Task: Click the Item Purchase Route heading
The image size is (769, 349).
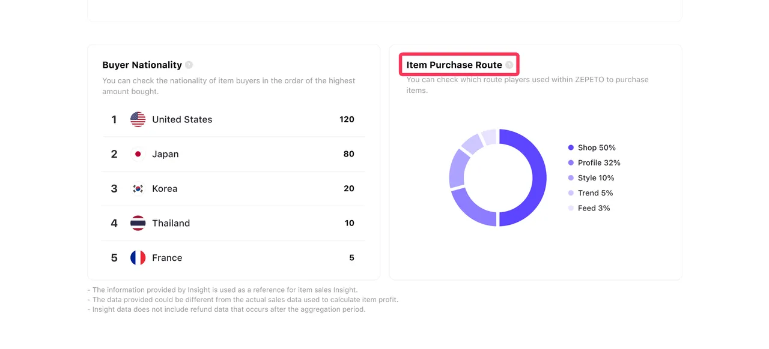Action: (454, 65)
